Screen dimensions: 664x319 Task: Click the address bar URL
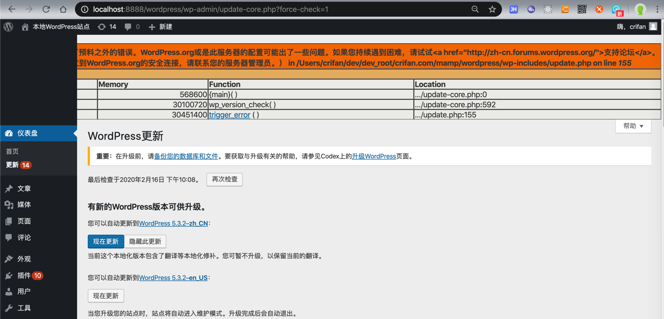(x=211, y=9)
